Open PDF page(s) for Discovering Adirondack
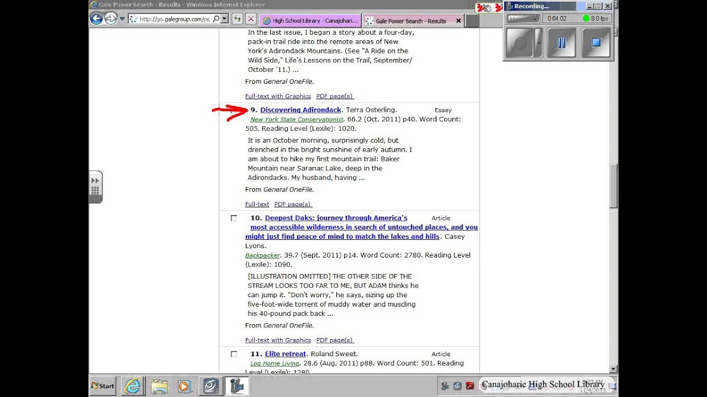The height and width of the screenshot is (397, 707). coord(293,204)
